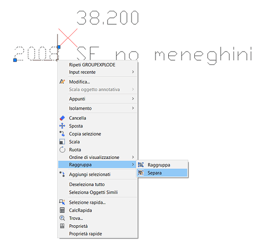Viewport: 260px width, 246px height.
Task: Click the Modifica text edit icon
Action: pos(62,82)
